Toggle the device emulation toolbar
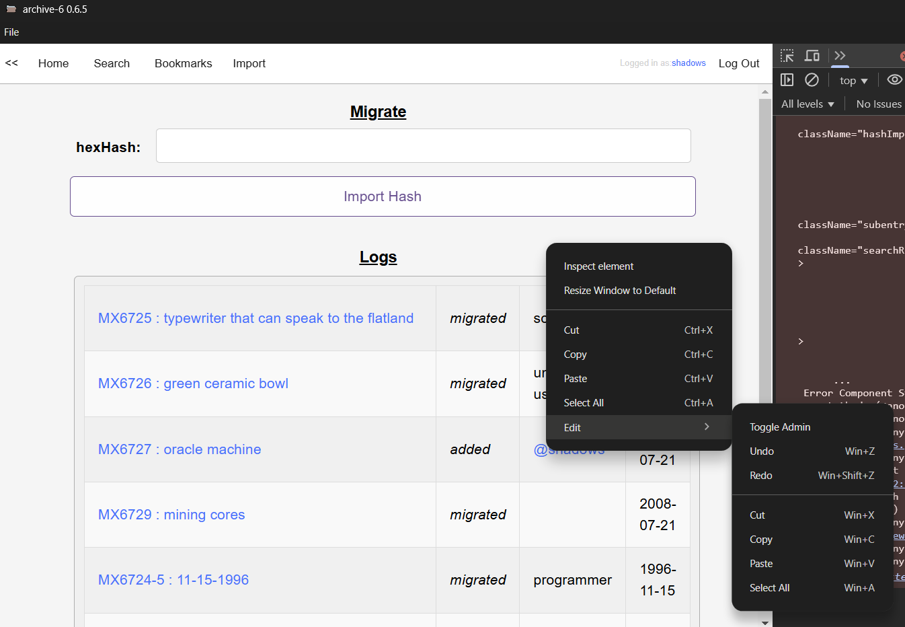Viewport: 905px width, 627px height. (x=812, y=56)
